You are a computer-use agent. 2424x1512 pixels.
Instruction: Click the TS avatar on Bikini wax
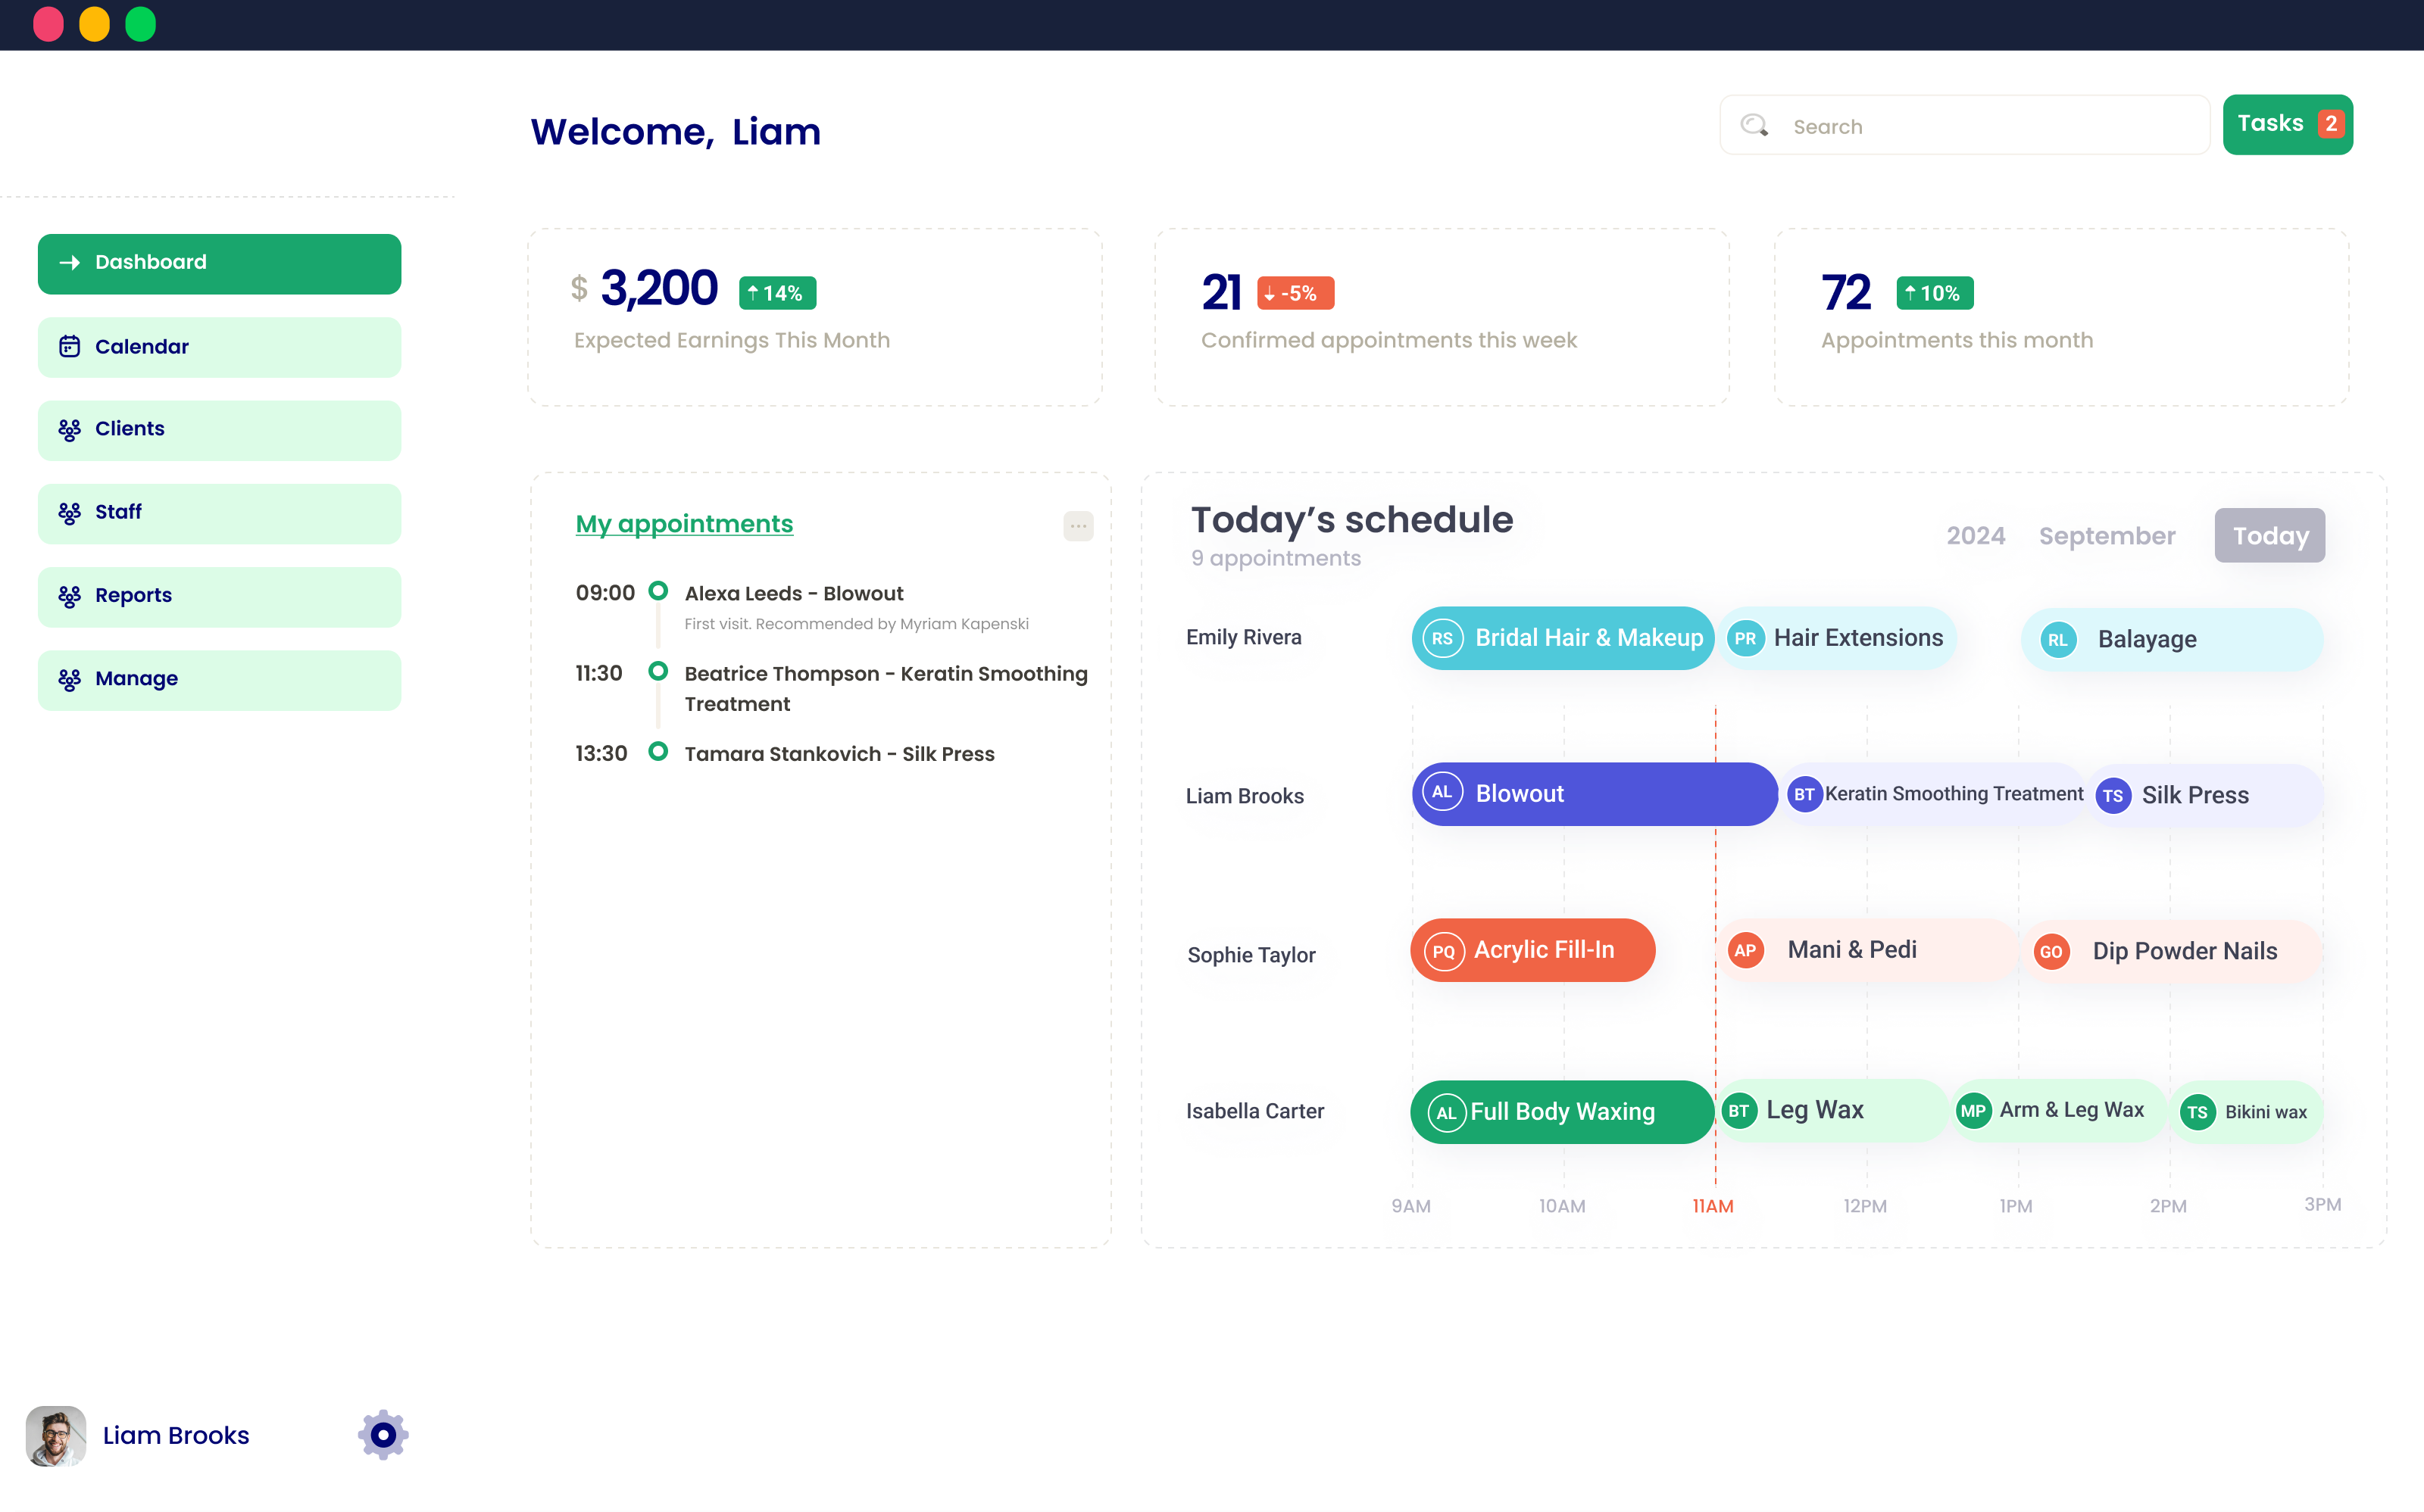[2197, 1112]
